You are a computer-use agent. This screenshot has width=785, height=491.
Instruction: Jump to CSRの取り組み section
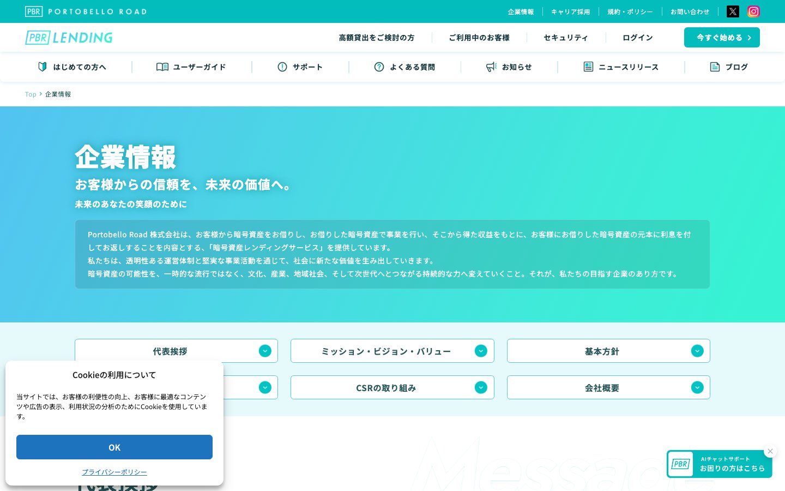(392, 387)
